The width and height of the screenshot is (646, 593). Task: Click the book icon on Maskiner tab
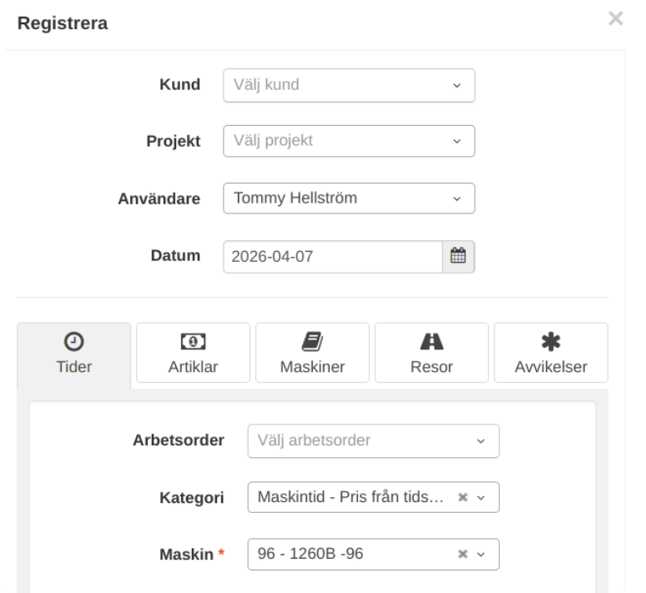312,341
